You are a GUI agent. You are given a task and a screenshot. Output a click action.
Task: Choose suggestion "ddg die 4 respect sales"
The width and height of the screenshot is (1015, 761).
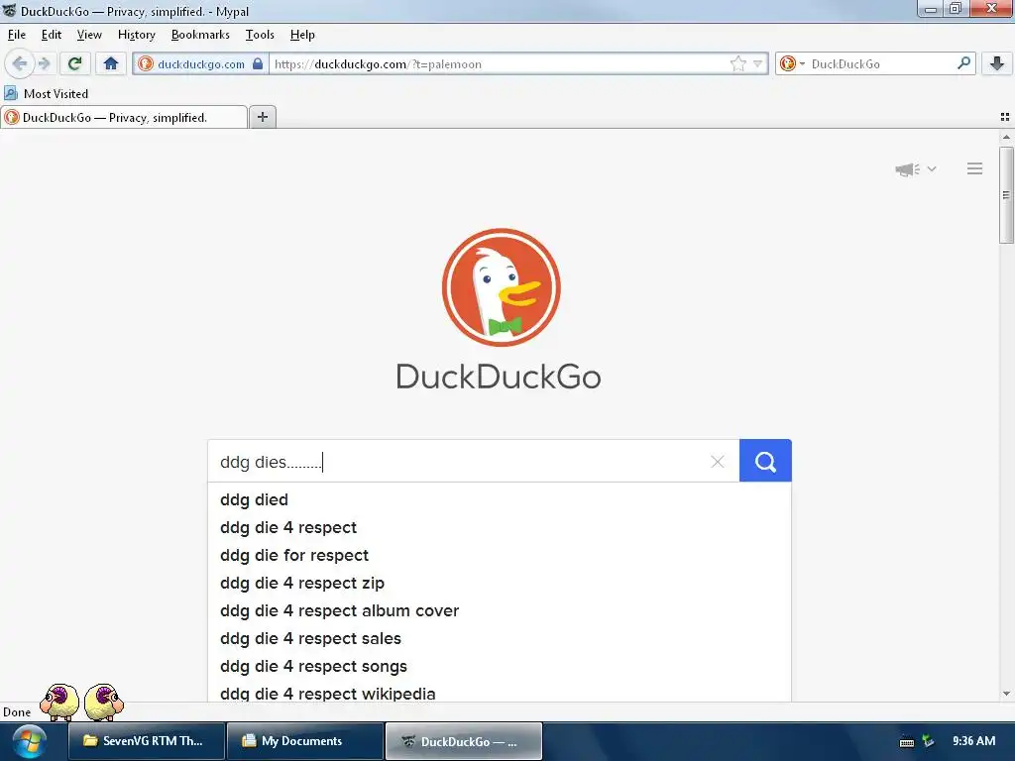tap(500, 639)
